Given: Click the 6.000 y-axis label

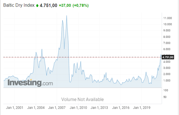Looking at the screenshot, I should pyautogui.click(x=167, y=49).
